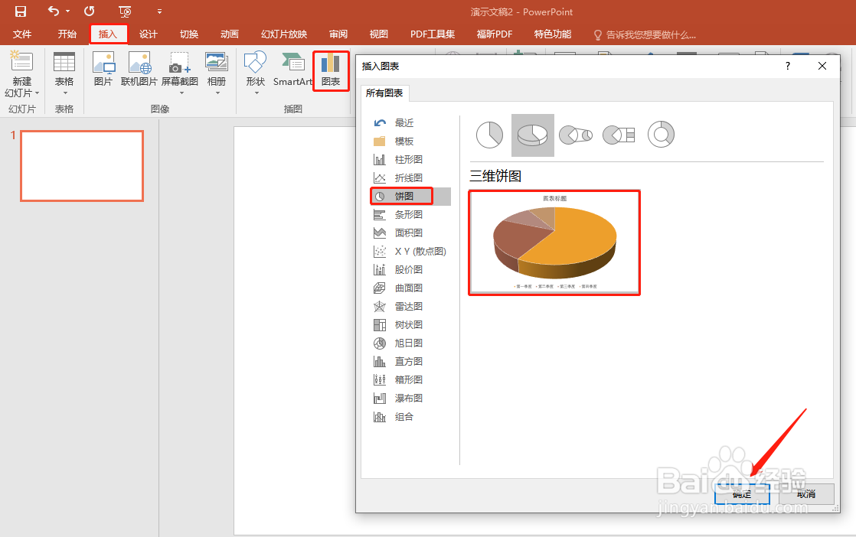
Task: Select the Insert Chart (图表) icon
Action: coord(331,70)
